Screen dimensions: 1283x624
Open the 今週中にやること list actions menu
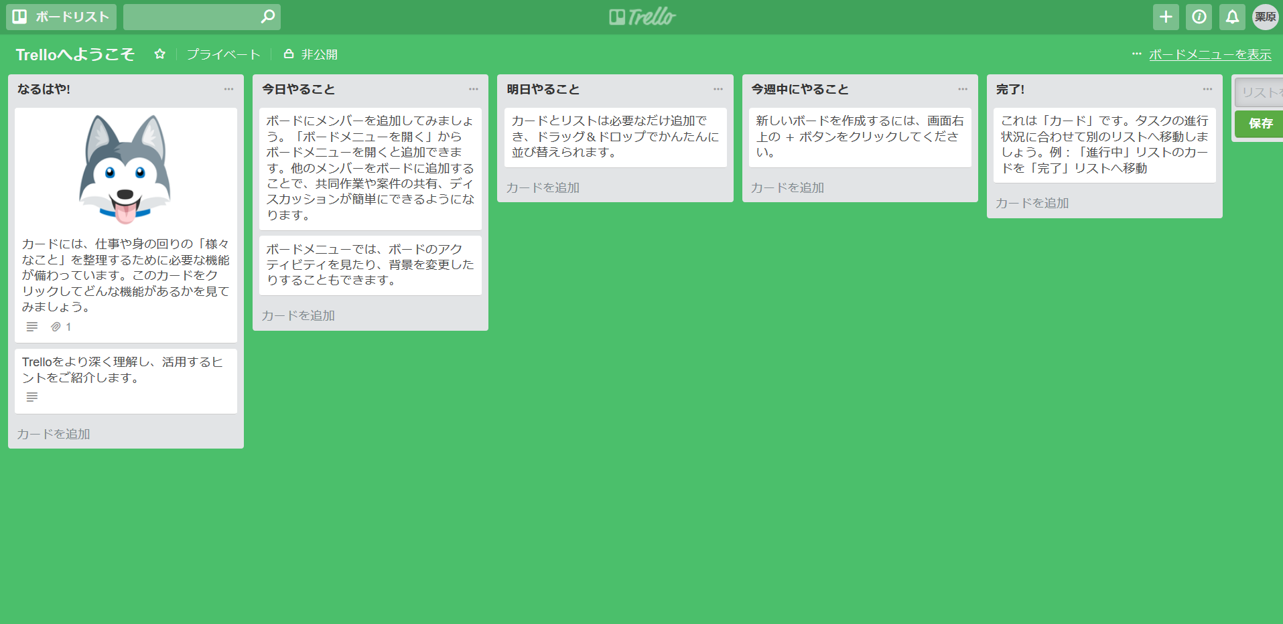click(x=962, y=89)
